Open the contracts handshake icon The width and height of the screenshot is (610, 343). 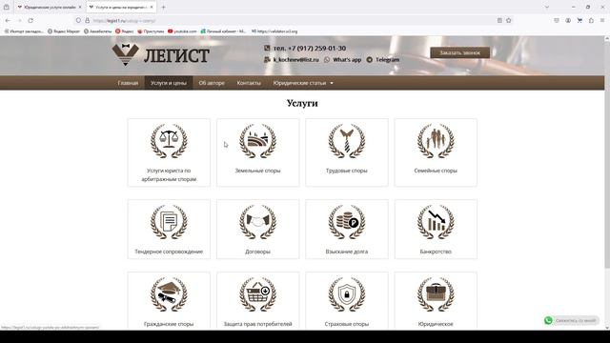click(257, 222)
